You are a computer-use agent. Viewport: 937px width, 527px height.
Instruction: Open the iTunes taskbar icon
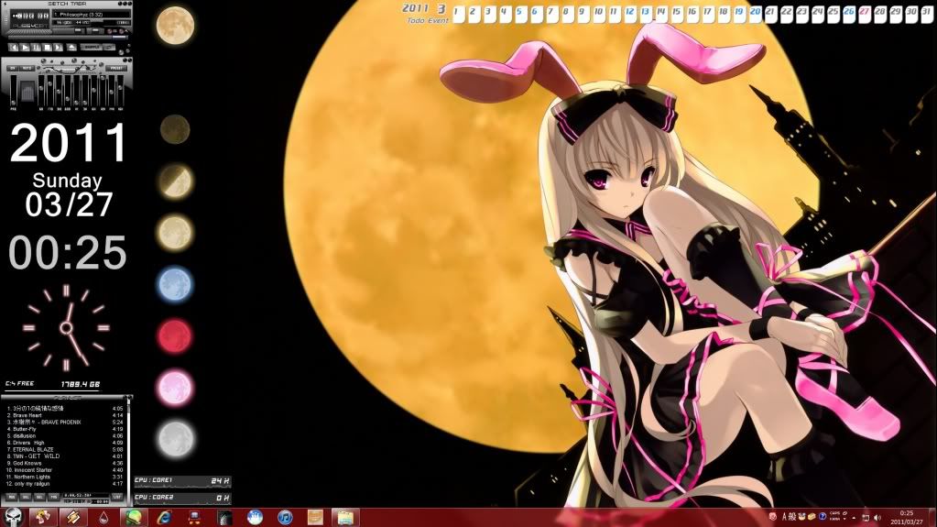285,518
